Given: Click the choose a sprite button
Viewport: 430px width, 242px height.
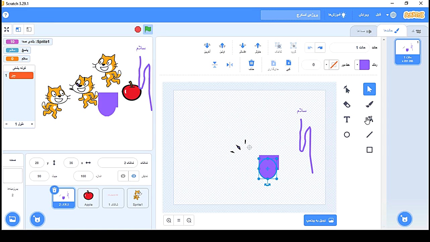Looking at the screenshot, I should click(x=37, y=219).
